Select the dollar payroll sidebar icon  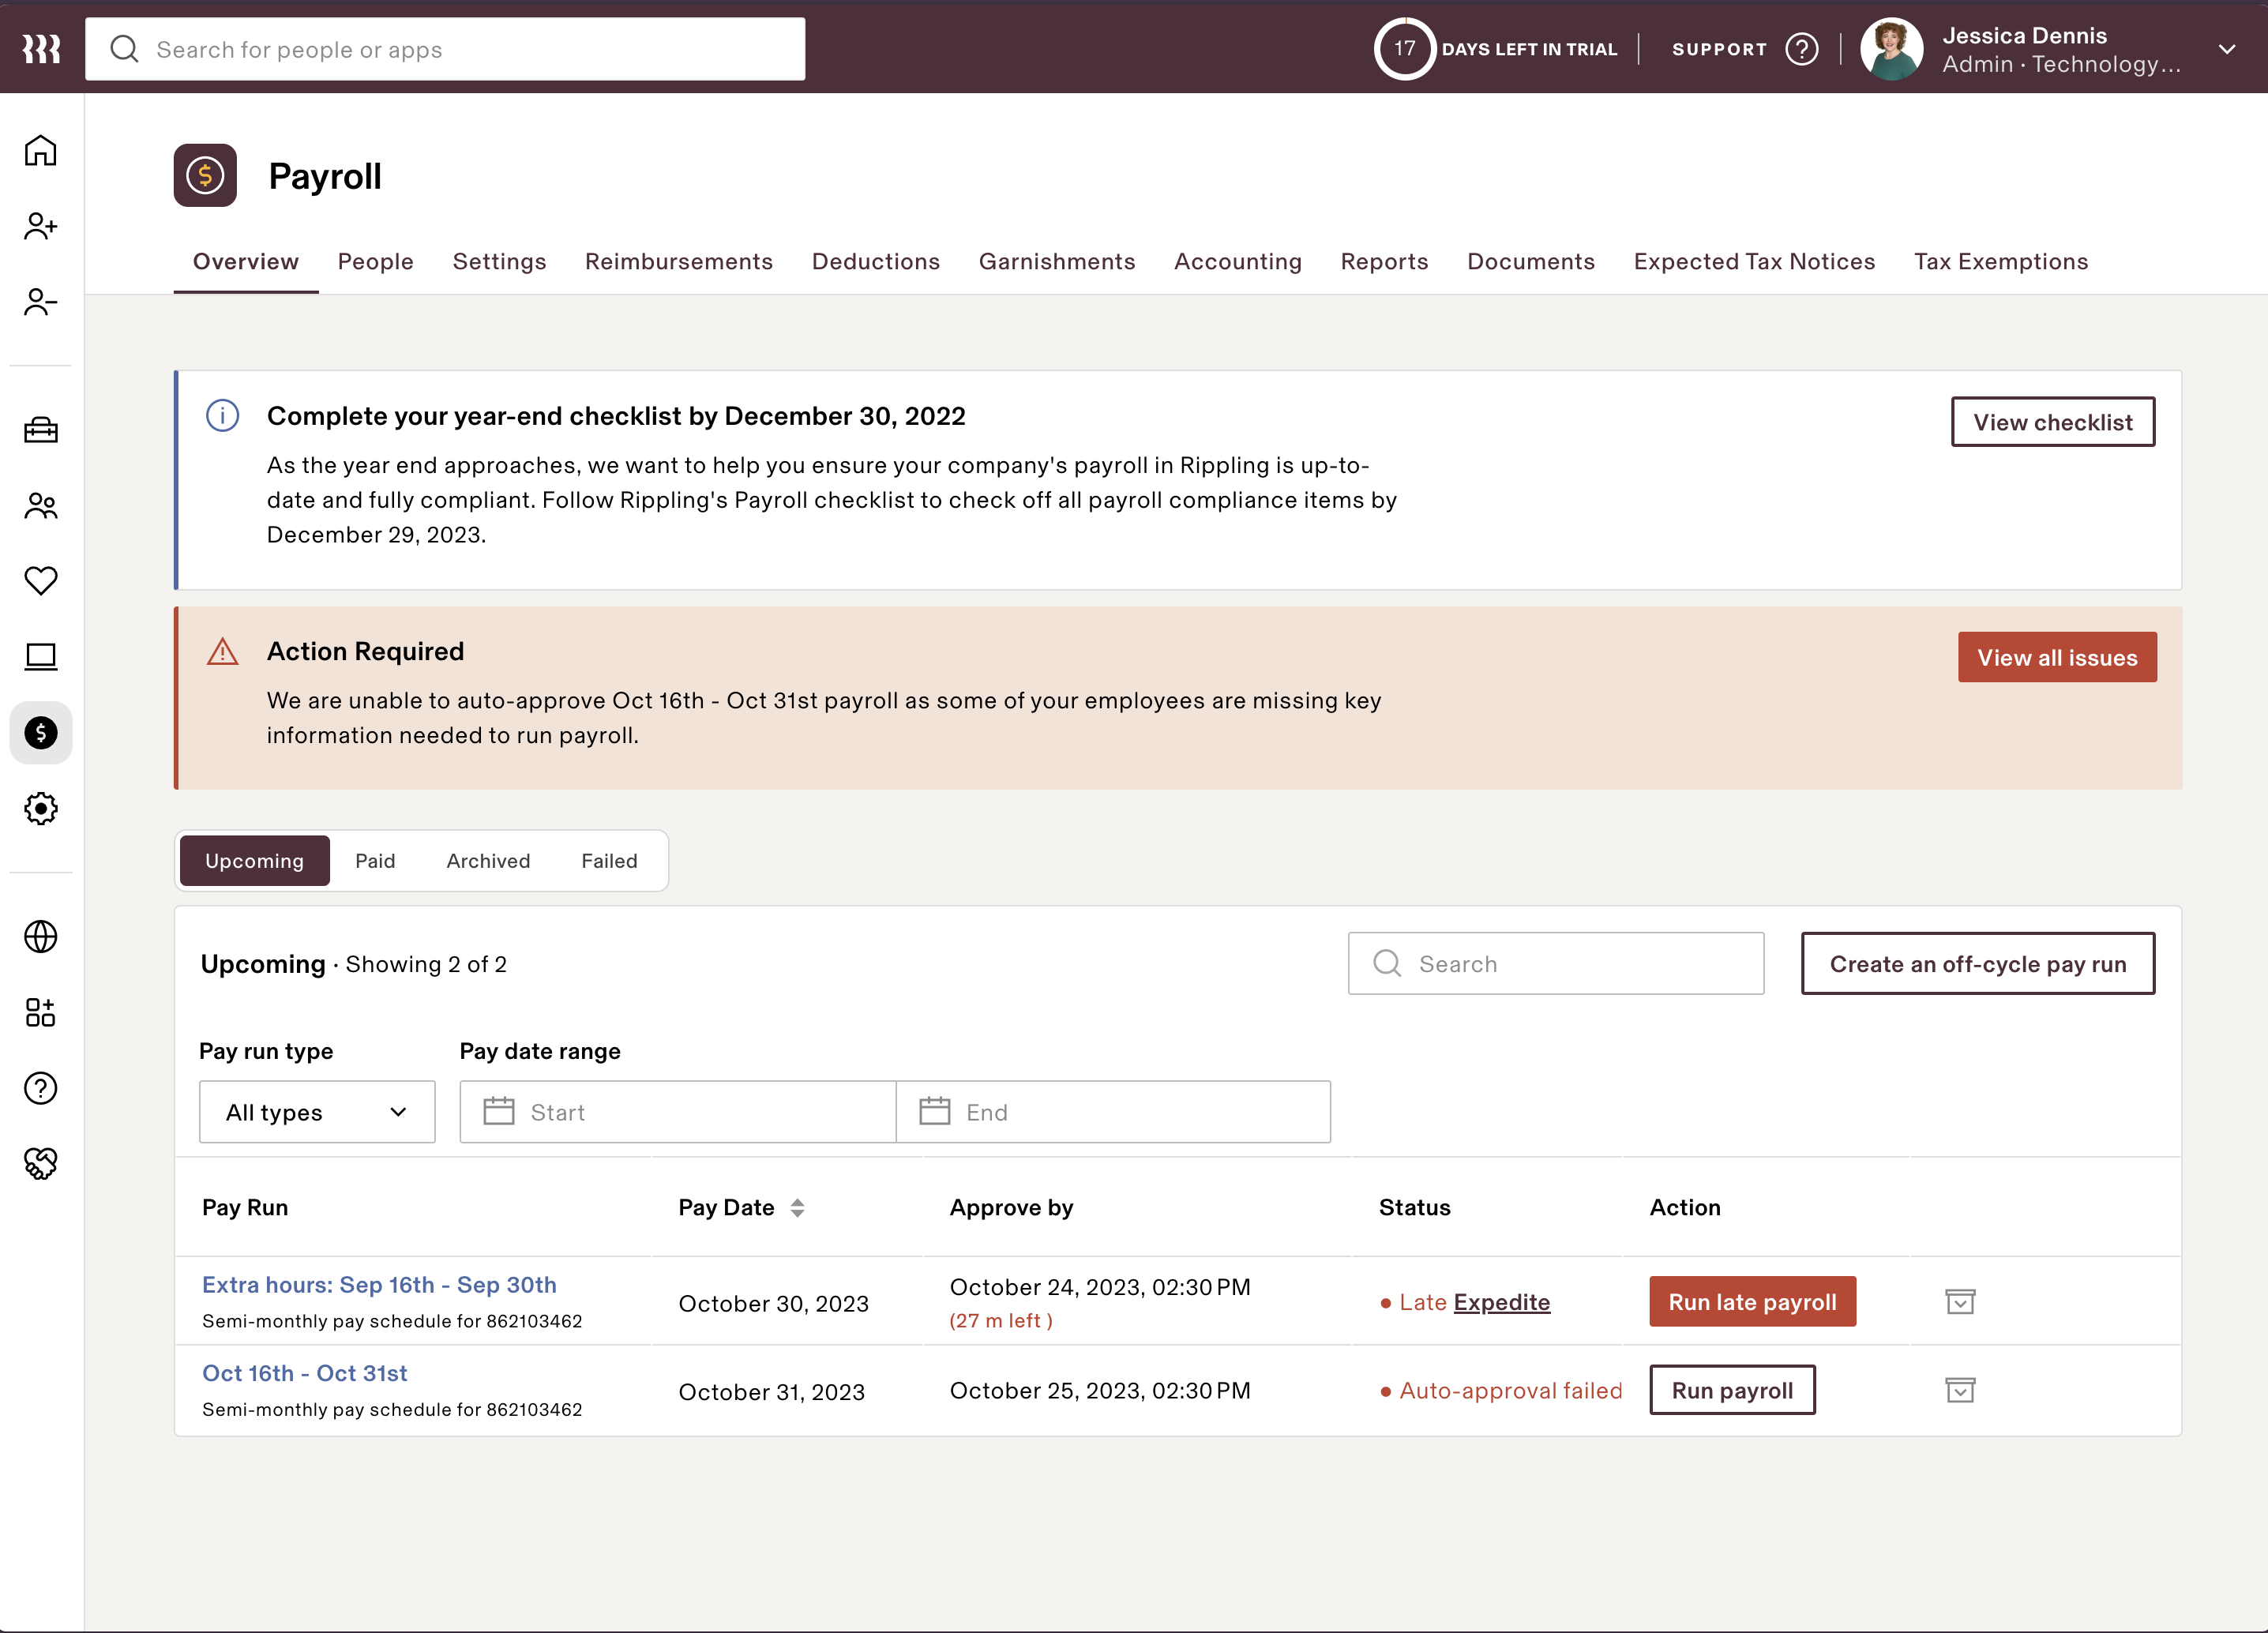[41, 733]
